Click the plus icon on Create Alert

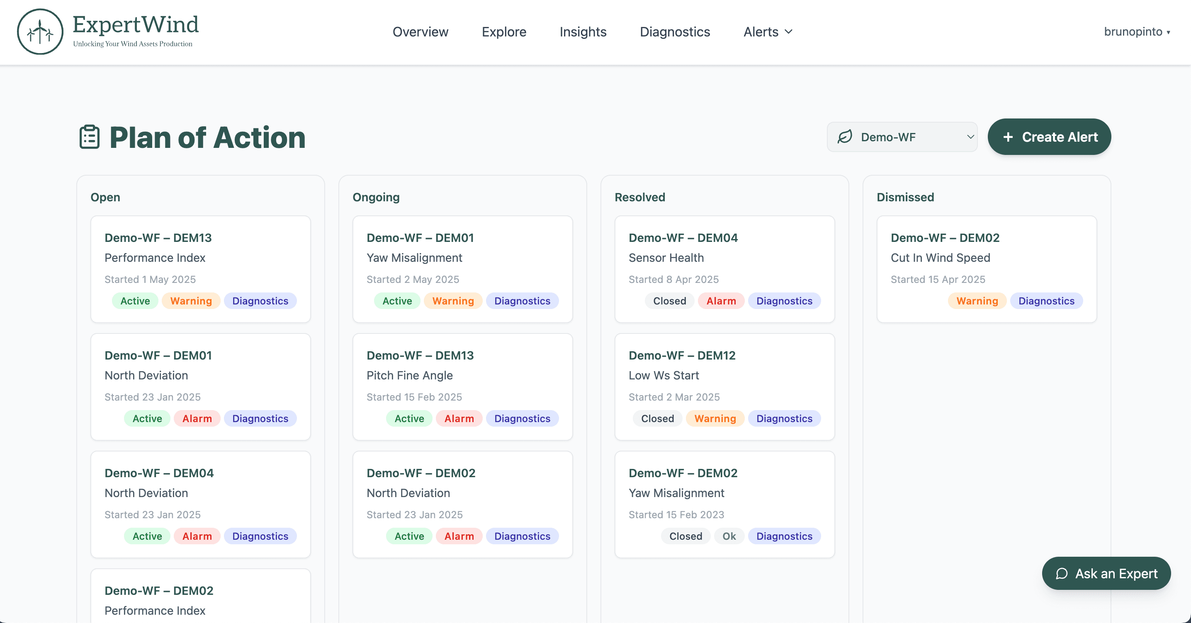(1008, 137)
